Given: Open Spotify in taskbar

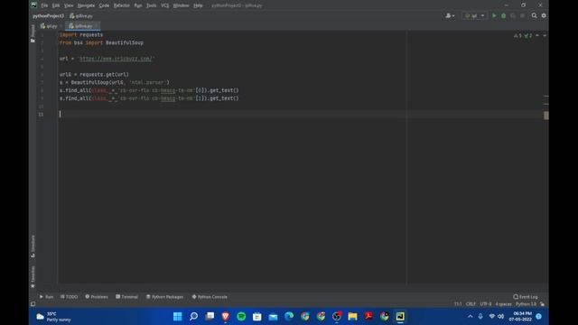Looking at the screenshot, I should (241, 317).
